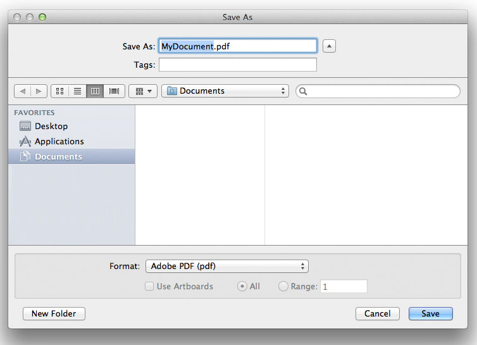Viewport: 477px width, 345px height.
Task: Click the magnifying glass search icon
Action: point(303,91)
